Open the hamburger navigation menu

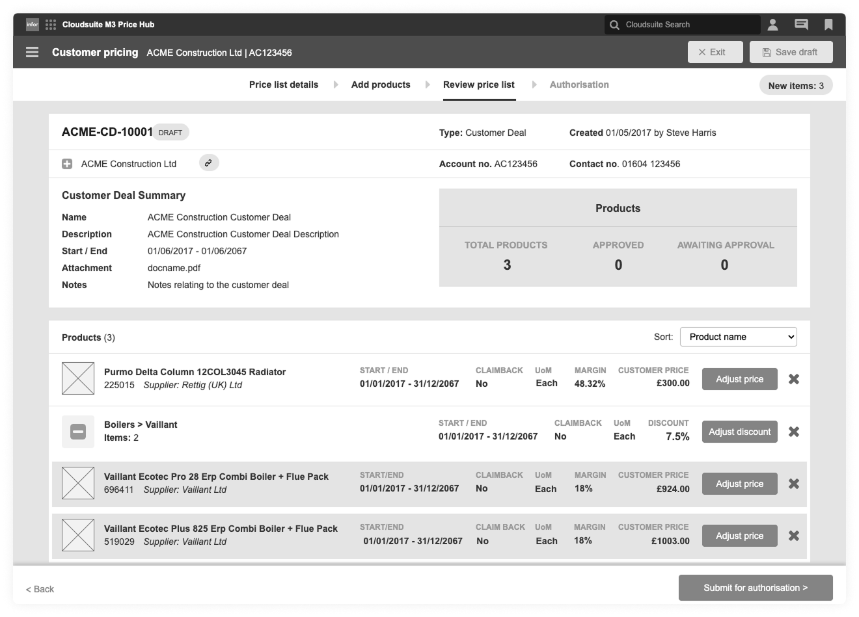click(x=32, y=52)
